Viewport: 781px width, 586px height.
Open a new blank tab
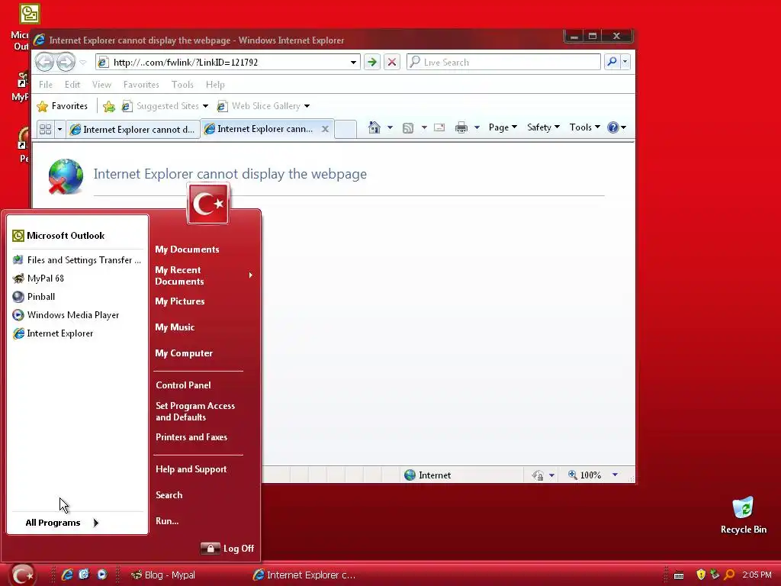[346, 129]
